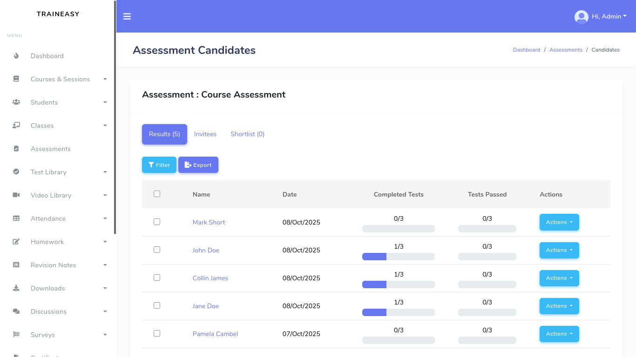
Task: Tick the select-all checkbox in table header
Action: point(157,194)
